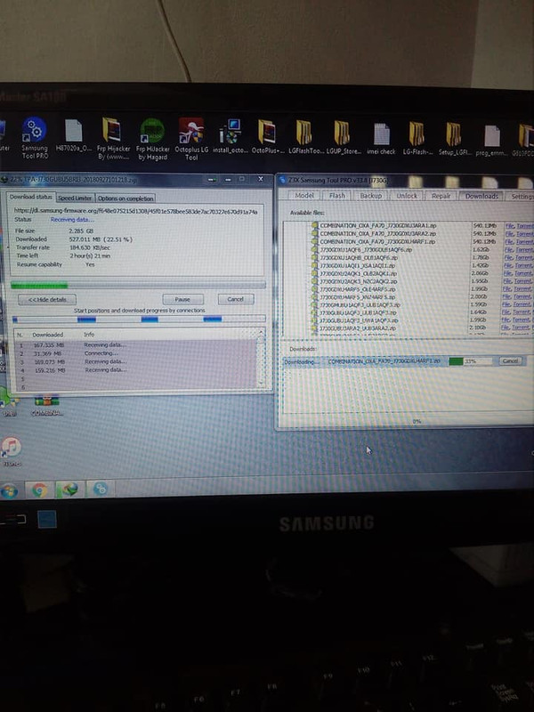Screen dimensions: 534x712
Task: Open Windows Start menu orb
Action: click(x=9, y=491)
